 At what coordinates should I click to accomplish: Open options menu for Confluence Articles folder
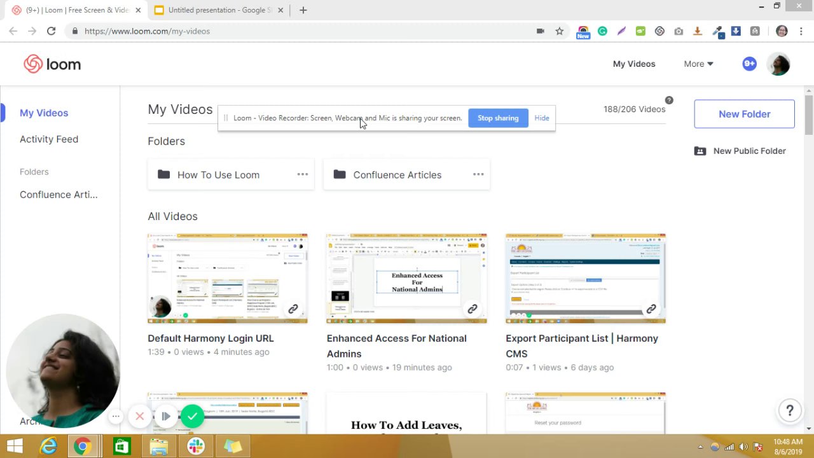click(478, 174)
